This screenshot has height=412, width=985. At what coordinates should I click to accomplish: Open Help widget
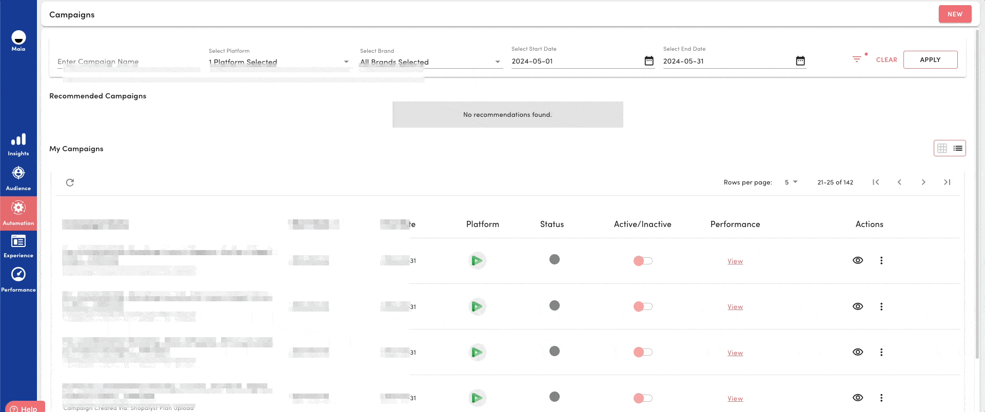pos(25,407)
